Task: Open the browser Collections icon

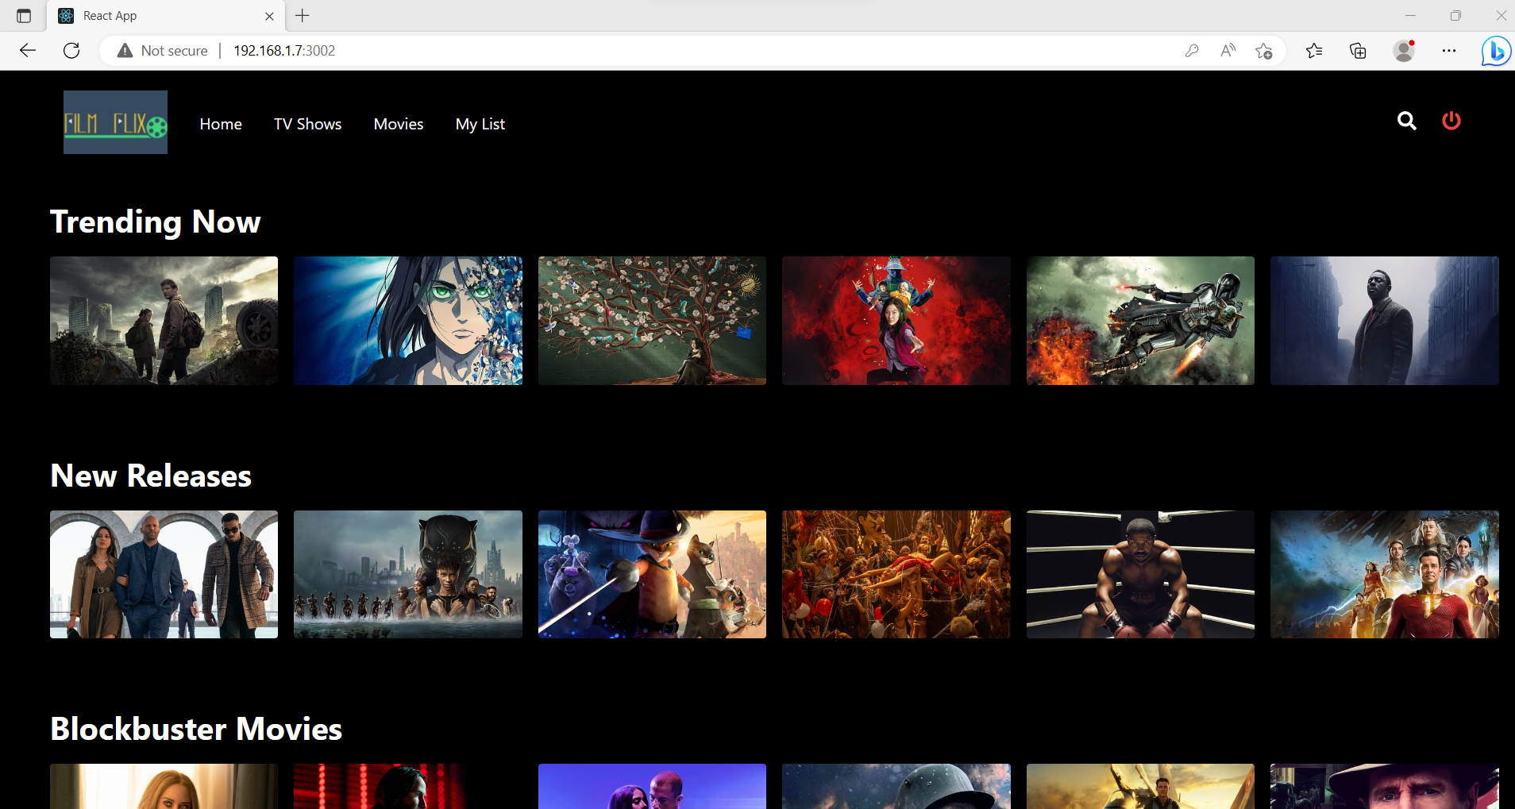Action: (1357, 50)
